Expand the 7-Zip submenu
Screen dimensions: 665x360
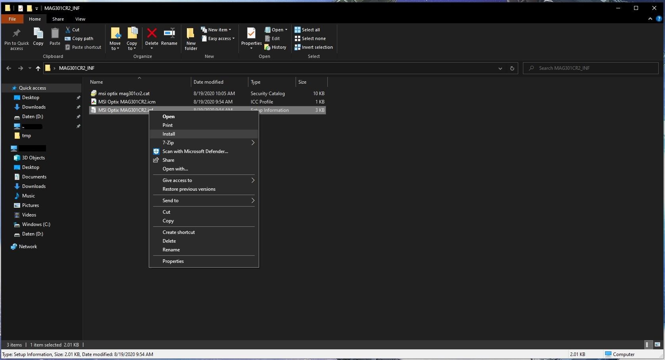coord(204,143)
